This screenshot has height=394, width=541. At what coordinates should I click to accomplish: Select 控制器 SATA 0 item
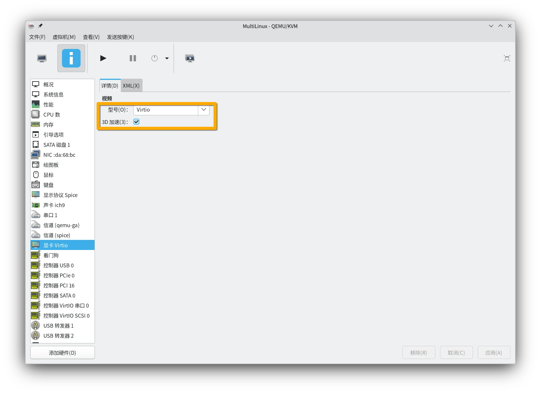click(x=62, y=296)
